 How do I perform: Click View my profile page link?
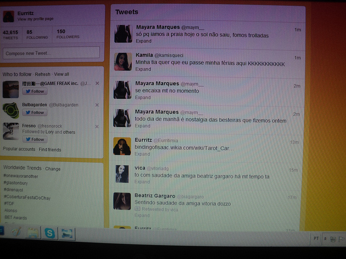click(x=35, y=19)
